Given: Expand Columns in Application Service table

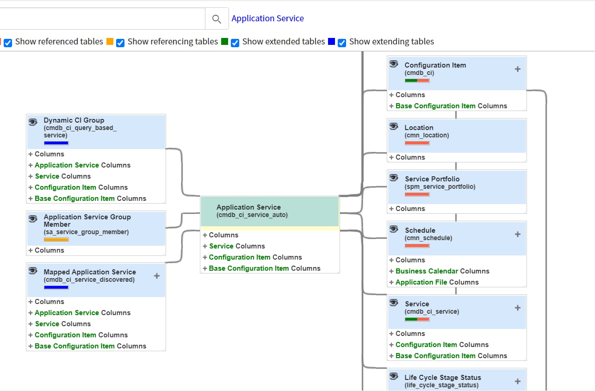Looking at the screenshot, I should (x=205, y=235).
